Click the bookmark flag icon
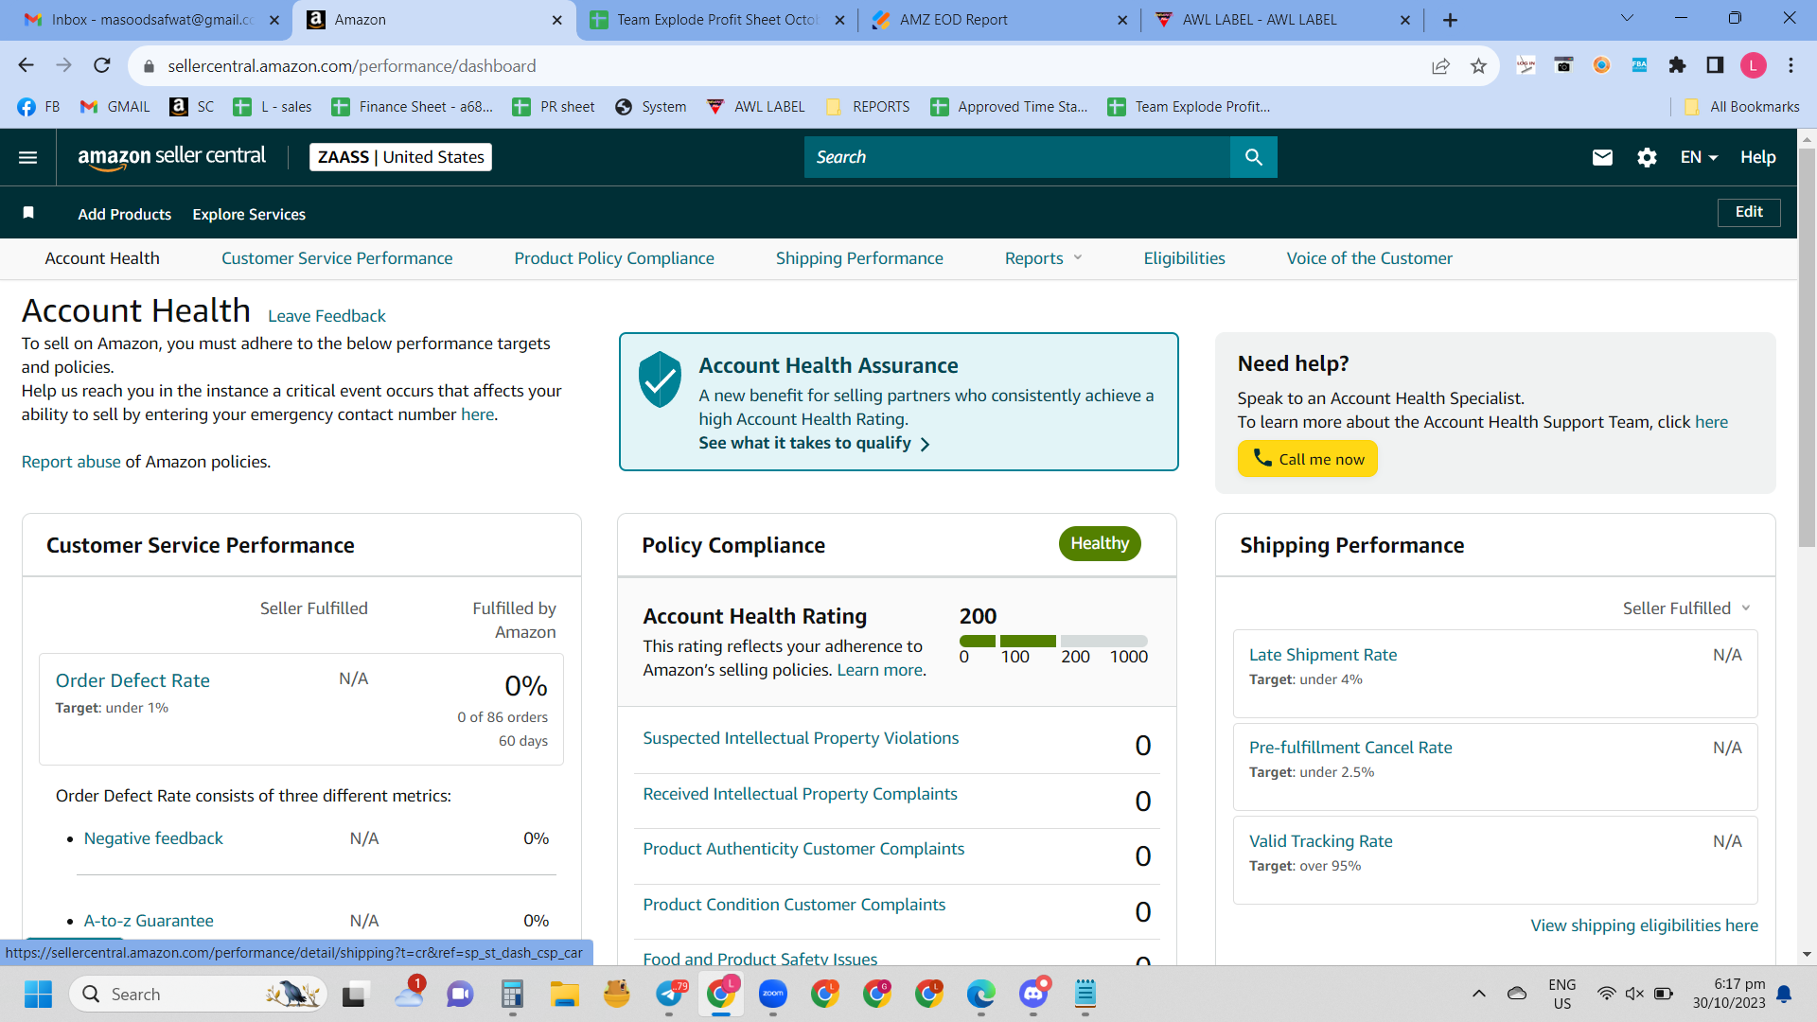Viewport: 1817px width, 1022px height. (28, 213)
